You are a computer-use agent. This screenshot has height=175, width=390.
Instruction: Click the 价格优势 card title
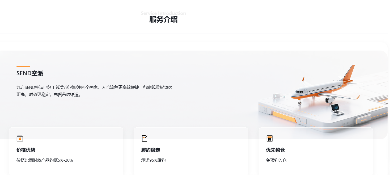(x=26, y=150)
